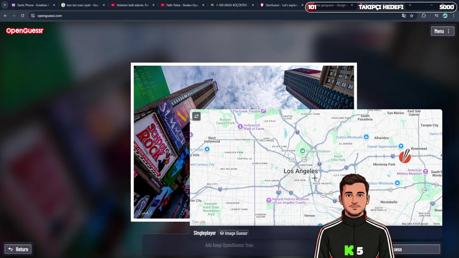Click the Koreatown map label
Screen dimensions: 459x258
click(260, 163)
